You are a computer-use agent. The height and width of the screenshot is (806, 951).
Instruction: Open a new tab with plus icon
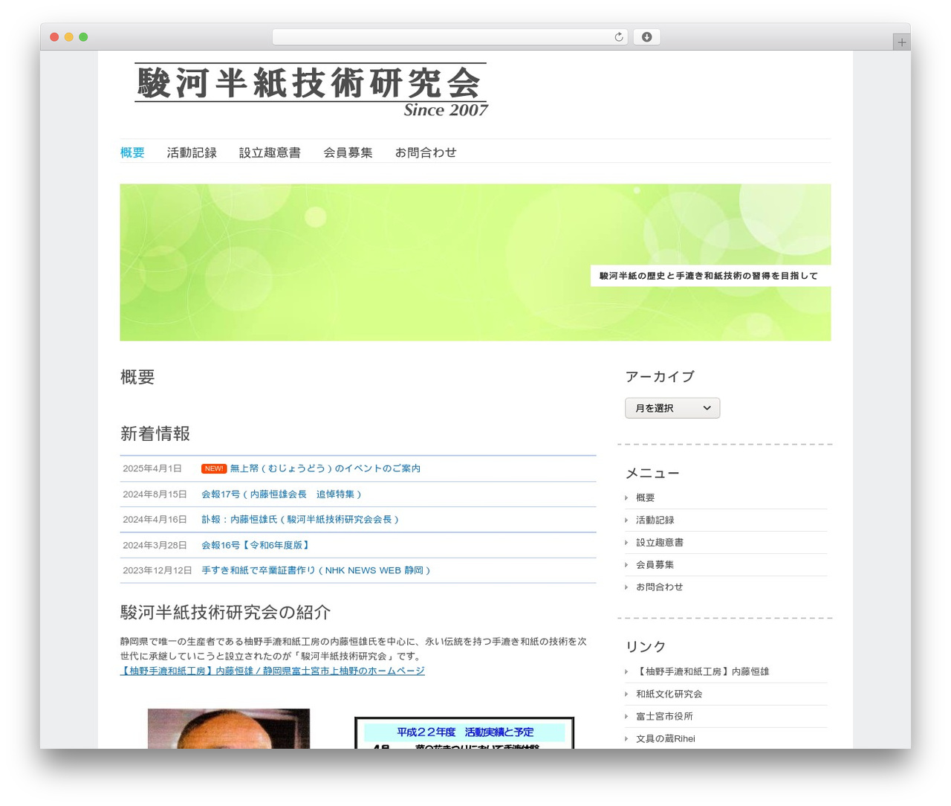(901, 42)
